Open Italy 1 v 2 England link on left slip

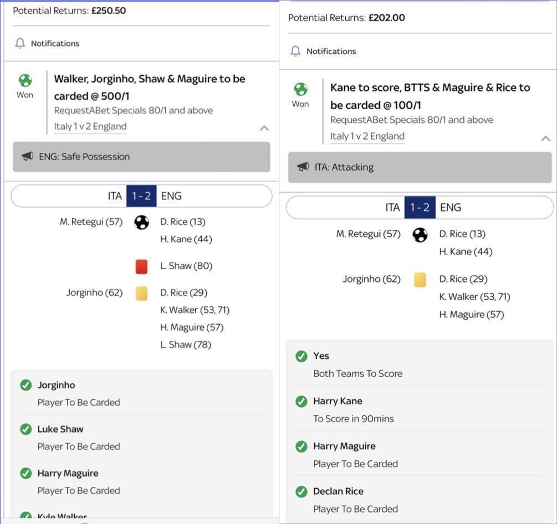90,126
